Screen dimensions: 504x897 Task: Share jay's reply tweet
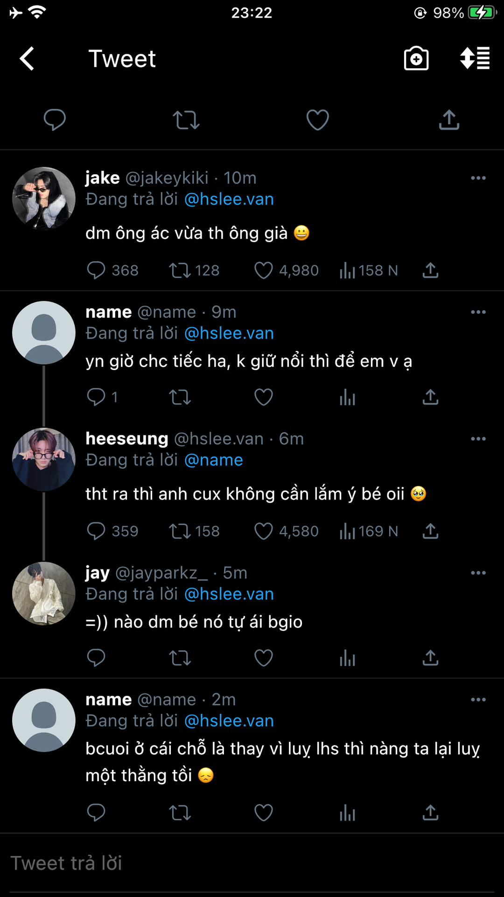click(x=430, y=658)
